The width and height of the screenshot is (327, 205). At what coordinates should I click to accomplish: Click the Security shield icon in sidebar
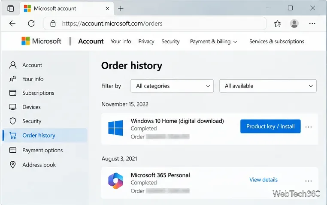[x=13, y=121]
